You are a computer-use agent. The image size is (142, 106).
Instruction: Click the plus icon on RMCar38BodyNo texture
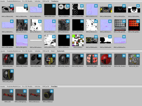pyautogui.click(x=40, y=6)
